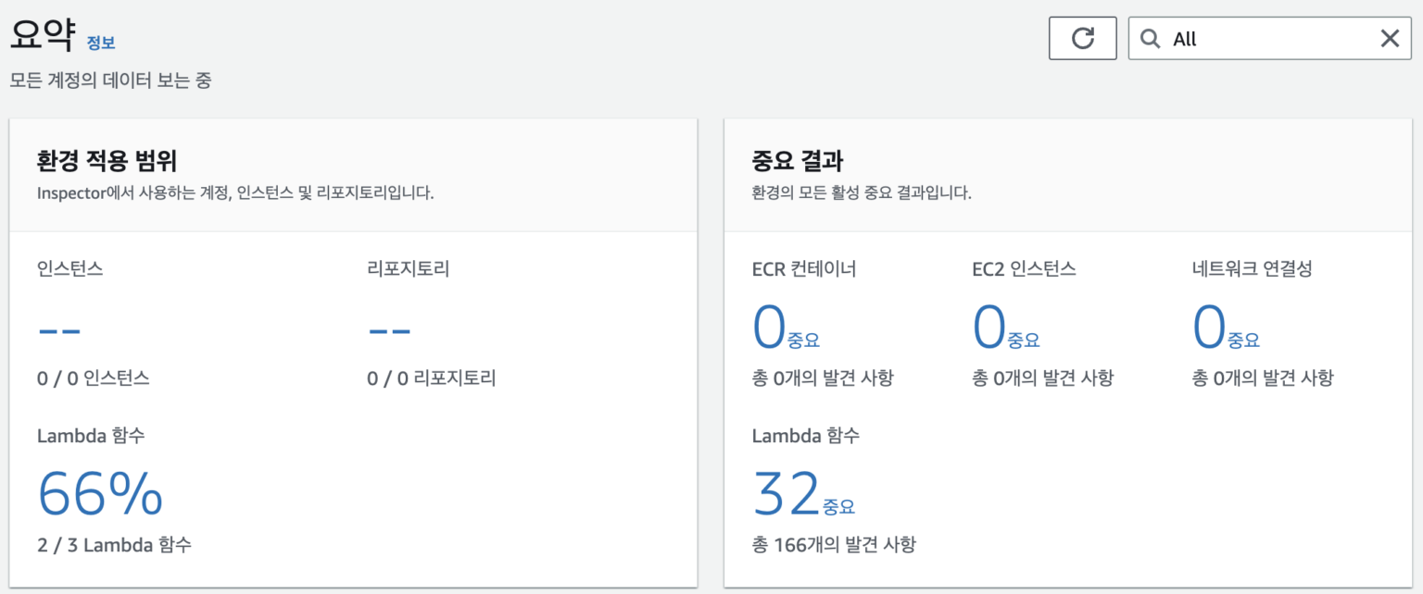Click the refresh icon to reload summary data

coord(1082,38)
